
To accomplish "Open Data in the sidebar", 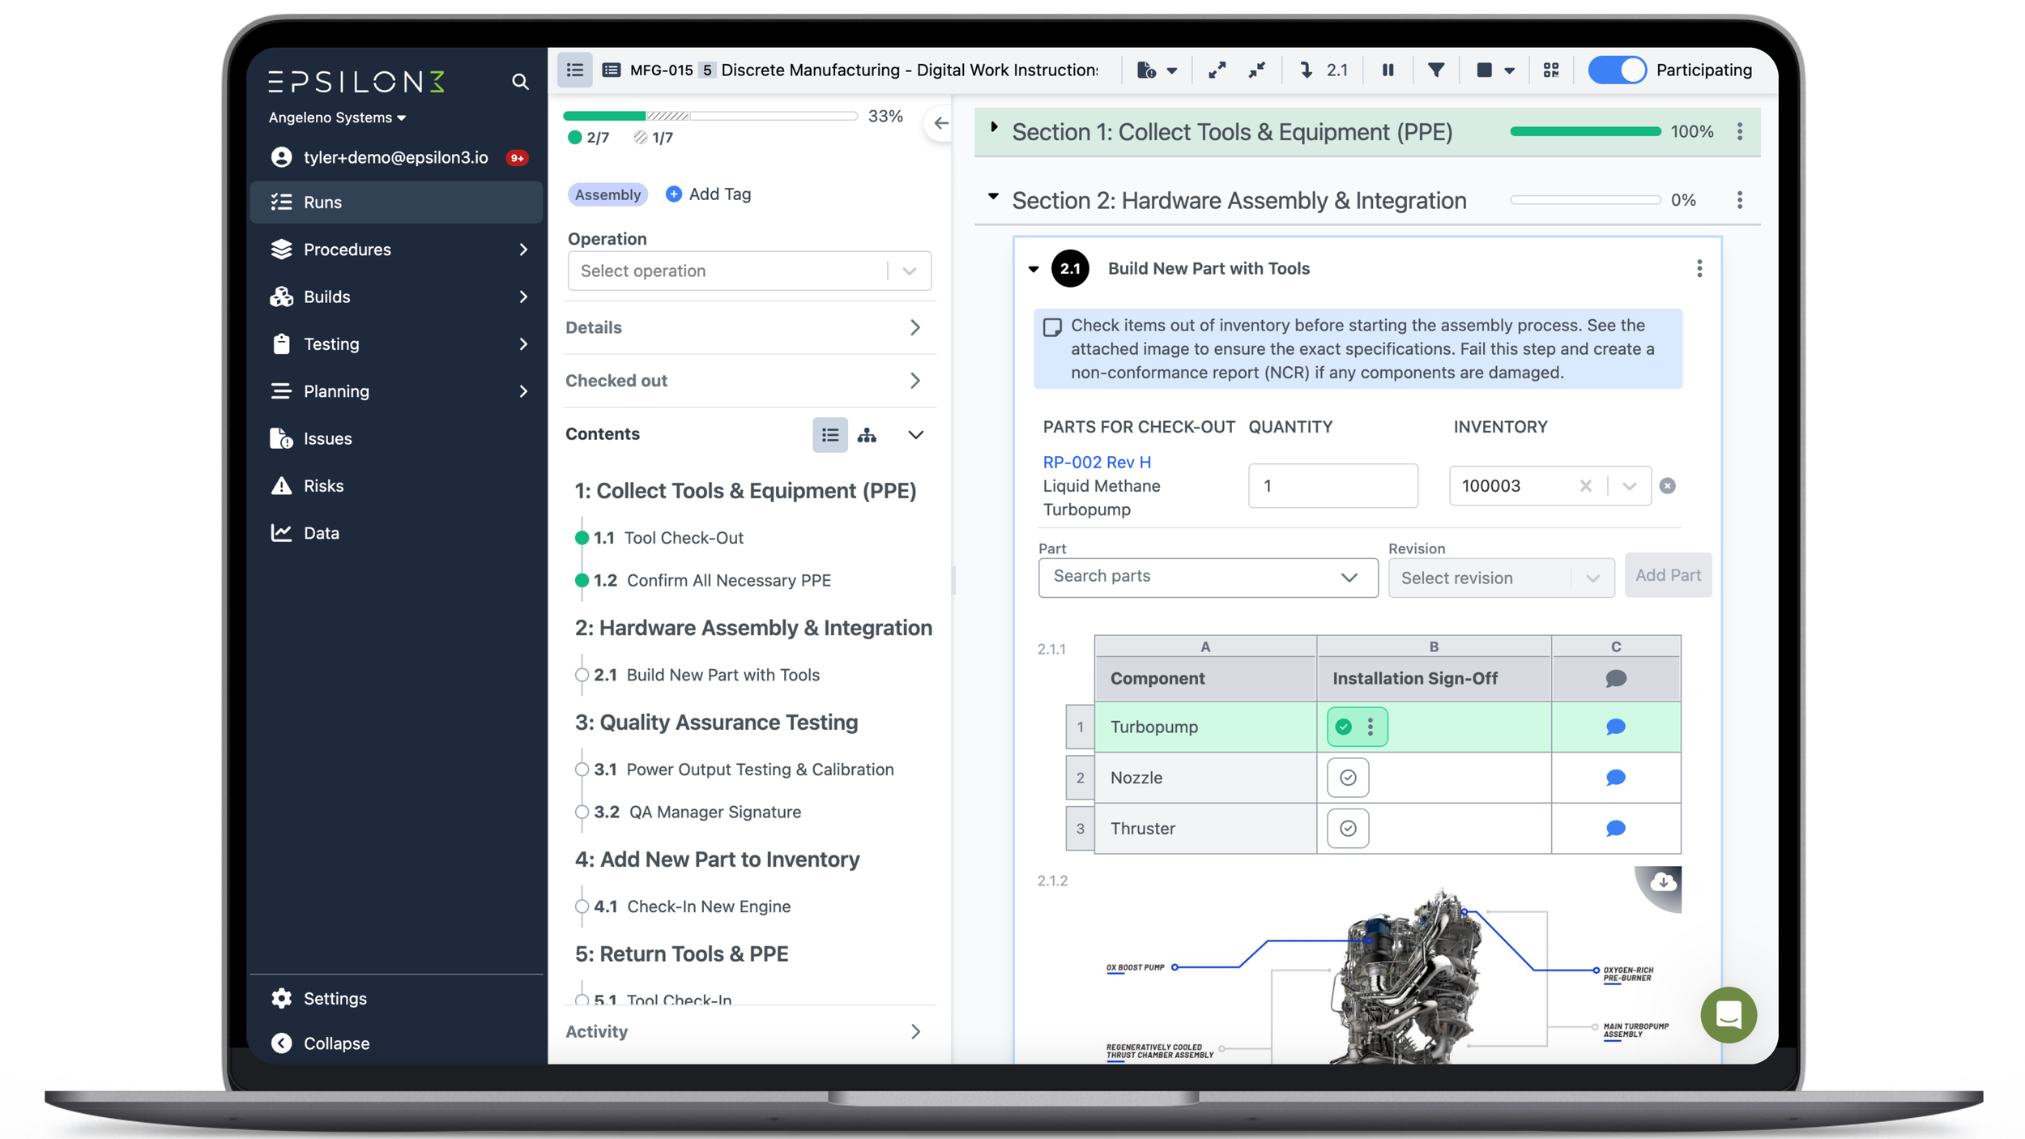I will pos(396,533).
